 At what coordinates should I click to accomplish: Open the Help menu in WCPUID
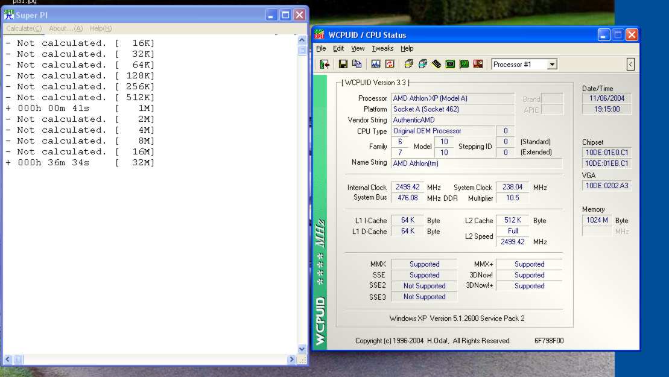(407, 49)
